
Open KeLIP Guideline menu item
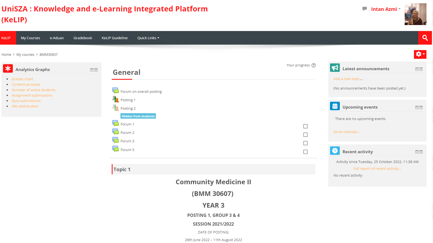coord(115,38)
